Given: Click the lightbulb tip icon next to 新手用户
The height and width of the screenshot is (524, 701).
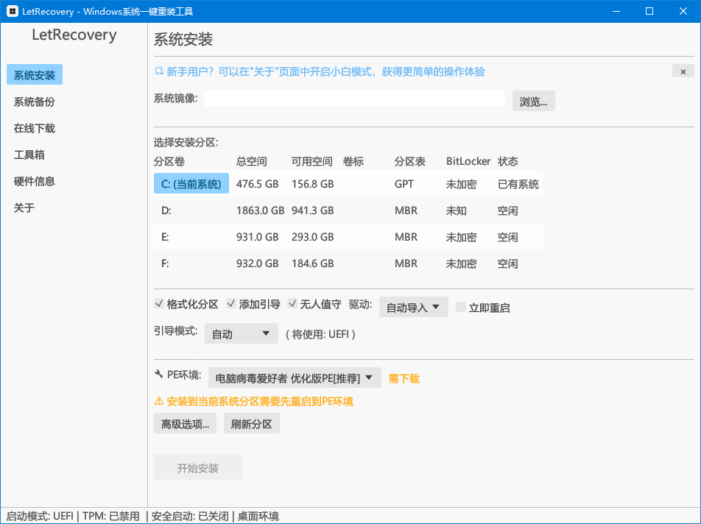Looking at the screenshot, I should coord(158,71).
